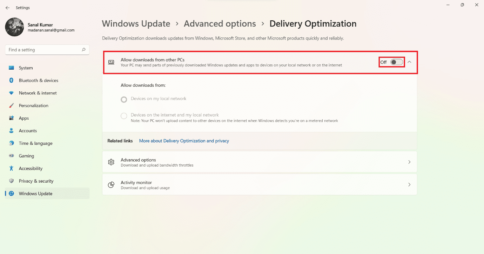484x254 pixels.
Task: Select the Privacy & security shield icon
Action: tap(12, 181)
